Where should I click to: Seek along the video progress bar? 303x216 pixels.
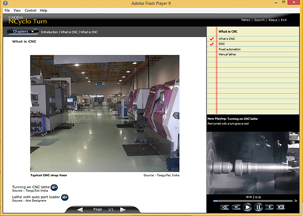pyautogui.click(x=253, y=201)
